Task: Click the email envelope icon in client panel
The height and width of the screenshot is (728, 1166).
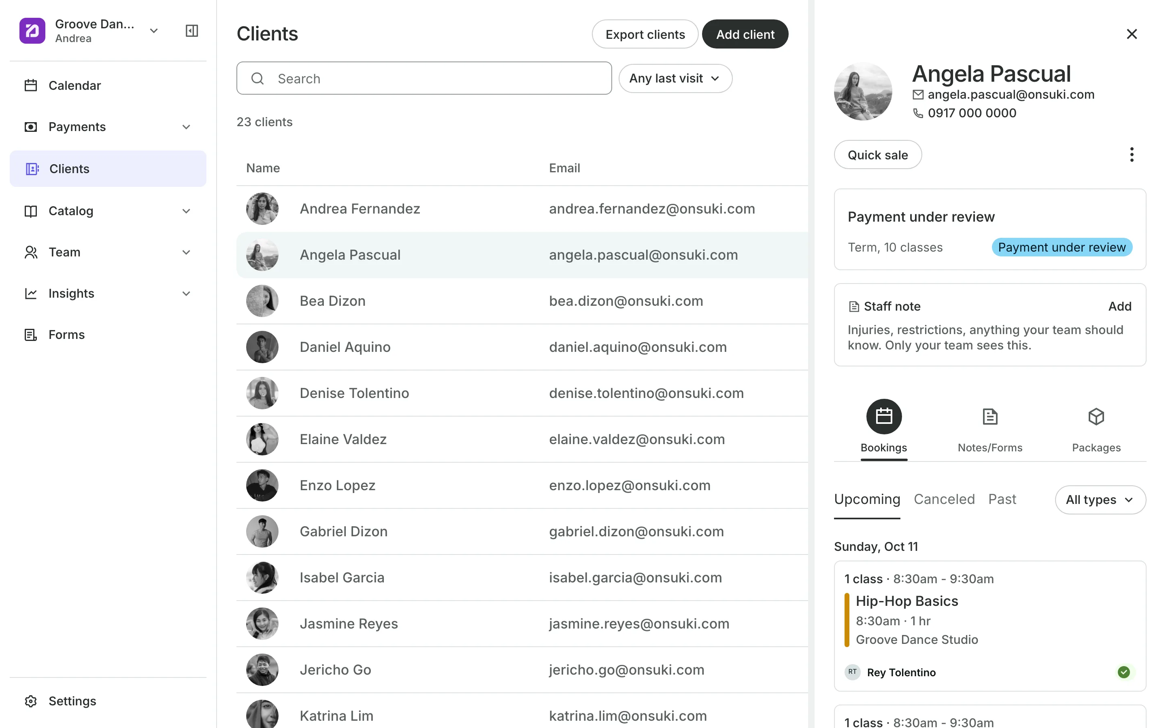Action: pos(918,95)
